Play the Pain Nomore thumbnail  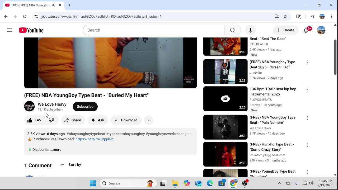pyautogui.click(x=225, y=127)
